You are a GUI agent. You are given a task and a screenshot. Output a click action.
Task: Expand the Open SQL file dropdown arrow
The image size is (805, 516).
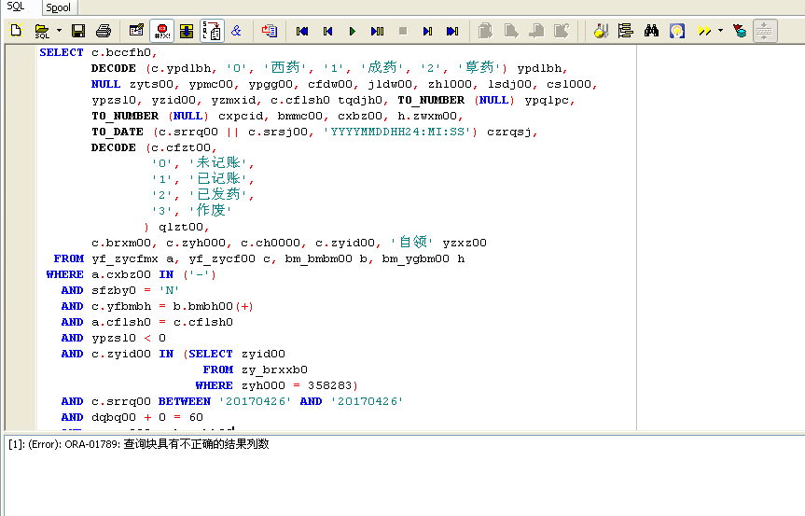59,31
